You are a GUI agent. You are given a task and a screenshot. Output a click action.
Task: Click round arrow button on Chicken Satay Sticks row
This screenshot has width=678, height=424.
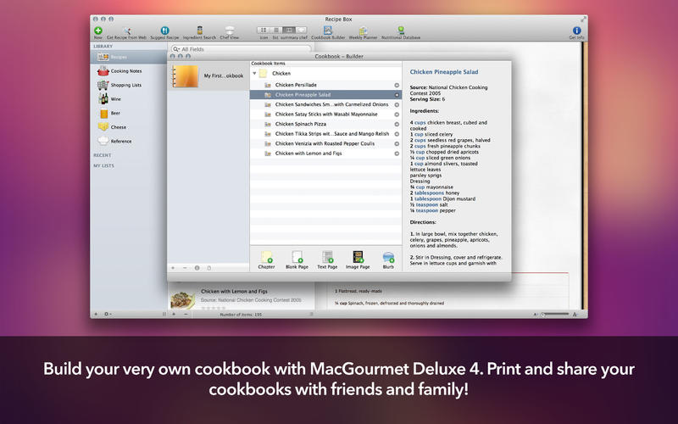tap(397, 114)
